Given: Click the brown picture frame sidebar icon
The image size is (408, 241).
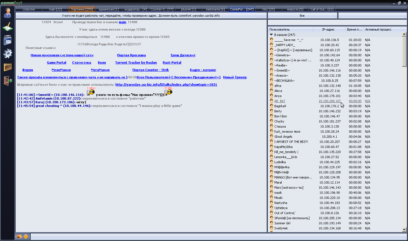Looking at the screenshot, I should pyautogui.click(x=8, y=67).
